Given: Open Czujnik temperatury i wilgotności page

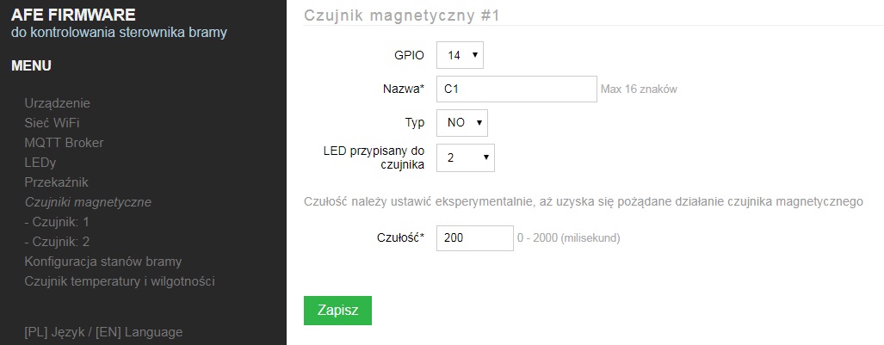Looking at the screenshot, I should (x=120, y=281).
